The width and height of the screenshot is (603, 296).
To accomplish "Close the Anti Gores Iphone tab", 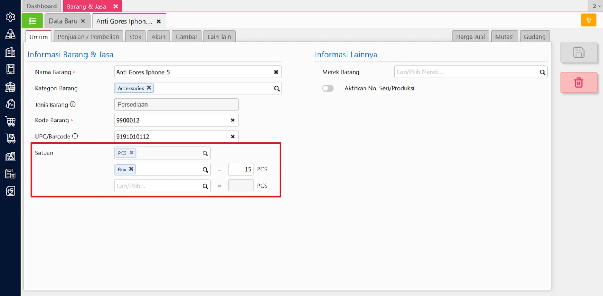I will click(159, 21).
